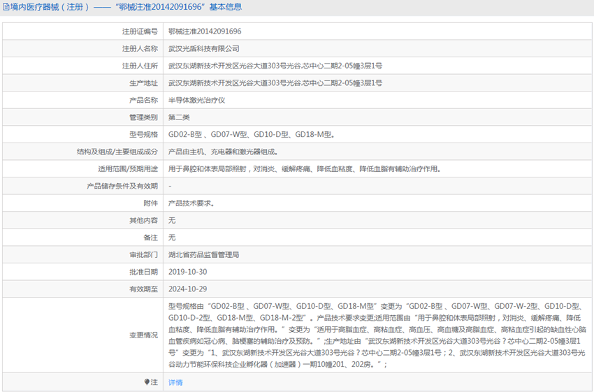Image resolution: width=594 pixels, height=392 pixels.
Task: Click the 生产地址 address value
Action: click(x=275, y=83)
